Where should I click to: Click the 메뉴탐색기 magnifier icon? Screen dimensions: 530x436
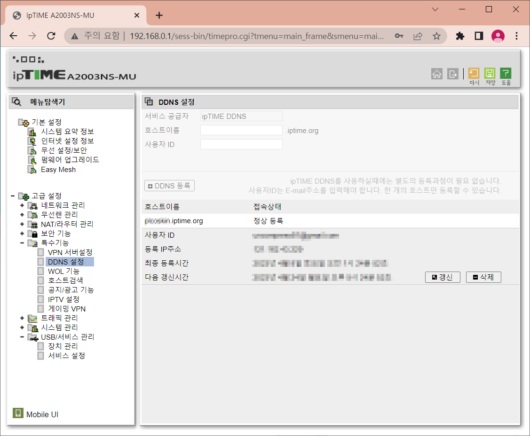[18, 102]
